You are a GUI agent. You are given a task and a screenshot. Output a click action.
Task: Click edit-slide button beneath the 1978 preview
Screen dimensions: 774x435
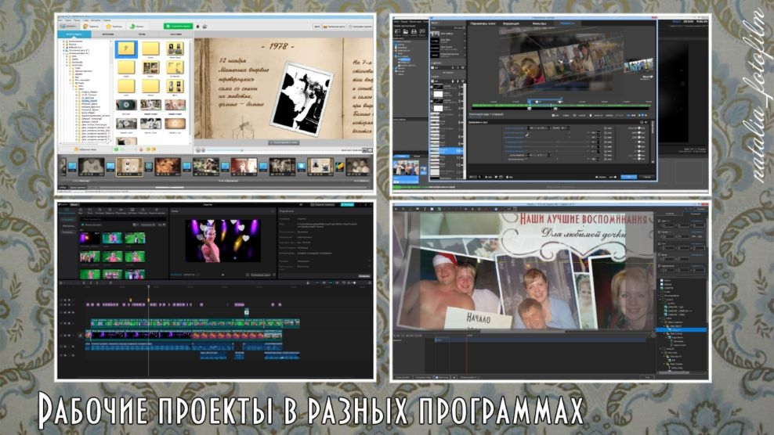click(x=284, y=142)
